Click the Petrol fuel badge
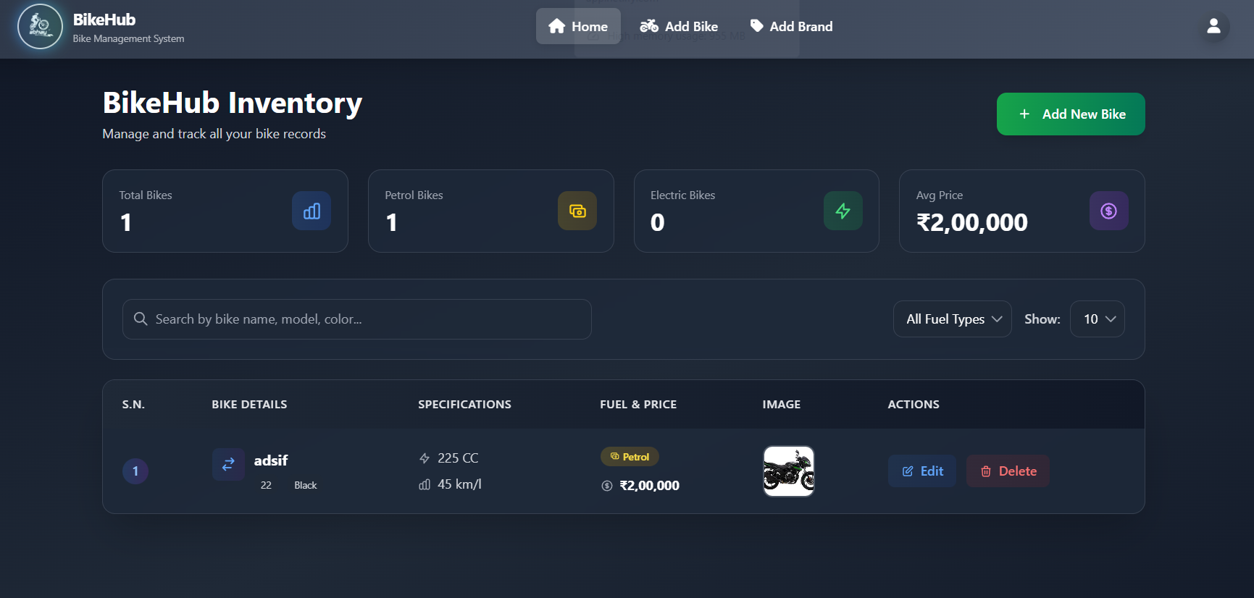 point(630,457)
